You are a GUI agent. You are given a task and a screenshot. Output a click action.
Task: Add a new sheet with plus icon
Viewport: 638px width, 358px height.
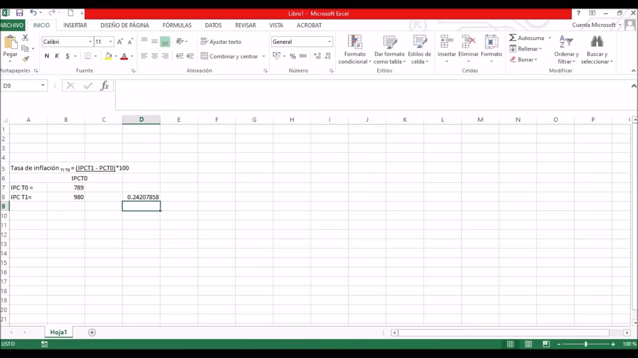tap(92, 332)
